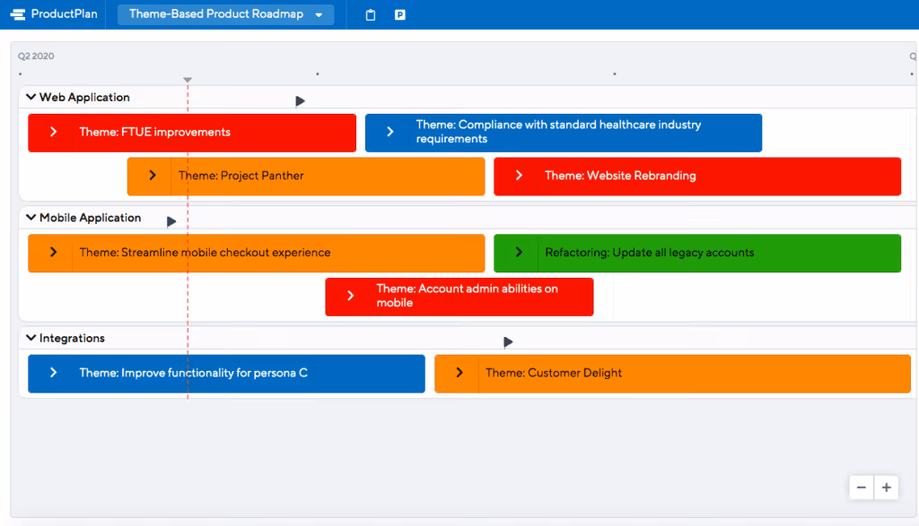Collapse the Mobile Application lane

(x=30, y=218)
